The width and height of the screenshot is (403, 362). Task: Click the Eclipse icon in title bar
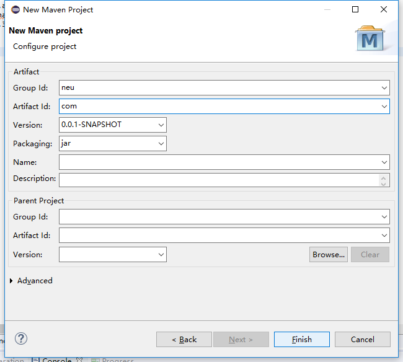15,10
